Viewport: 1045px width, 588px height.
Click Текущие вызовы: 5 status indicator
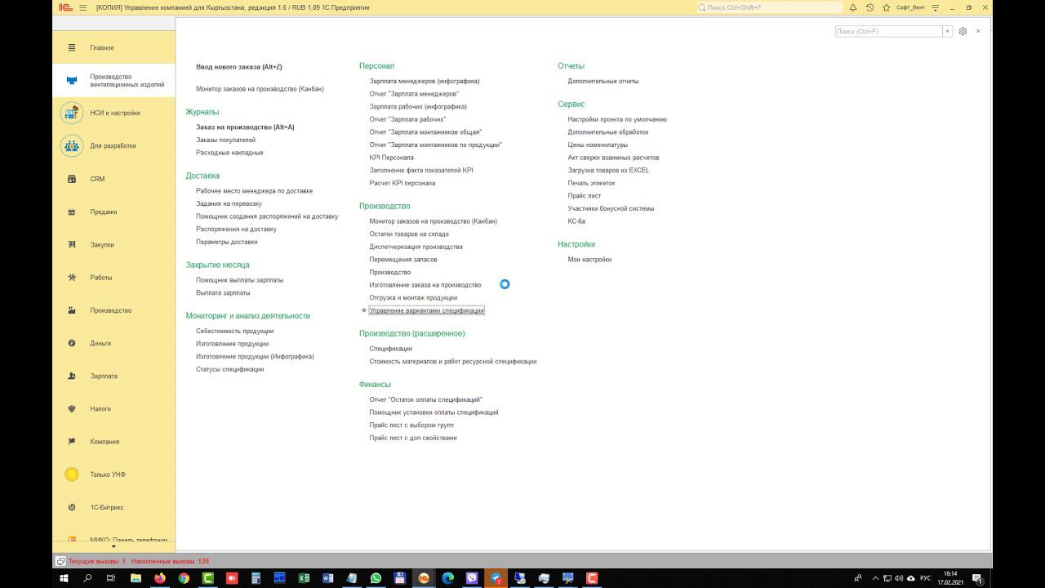point(97,562)
